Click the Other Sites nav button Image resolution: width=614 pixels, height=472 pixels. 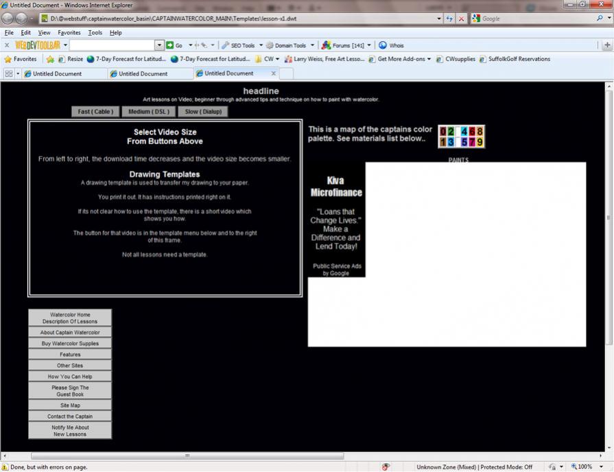[x=70, y=366]
